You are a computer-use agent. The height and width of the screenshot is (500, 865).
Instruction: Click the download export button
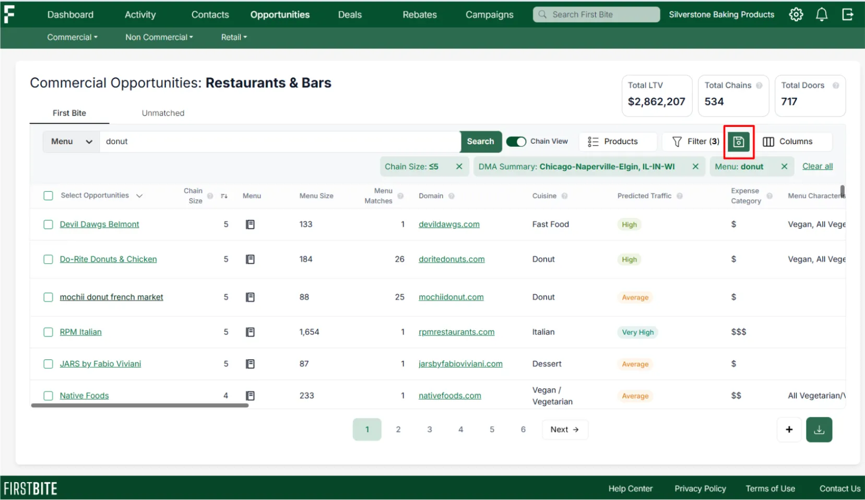coord(819,429)
